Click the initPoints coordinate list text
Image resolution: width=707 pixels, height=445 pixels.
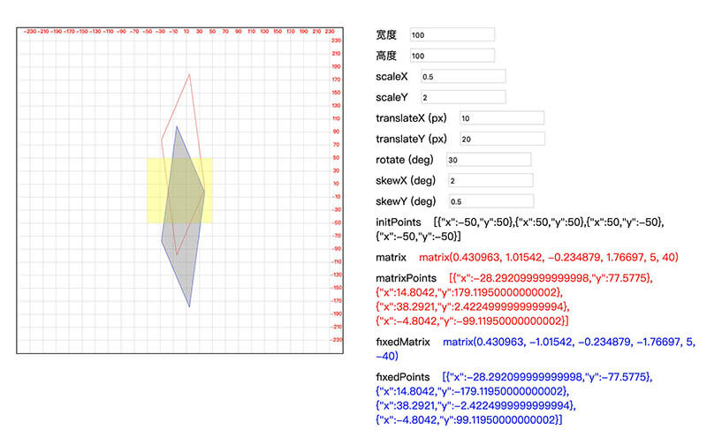520,229
